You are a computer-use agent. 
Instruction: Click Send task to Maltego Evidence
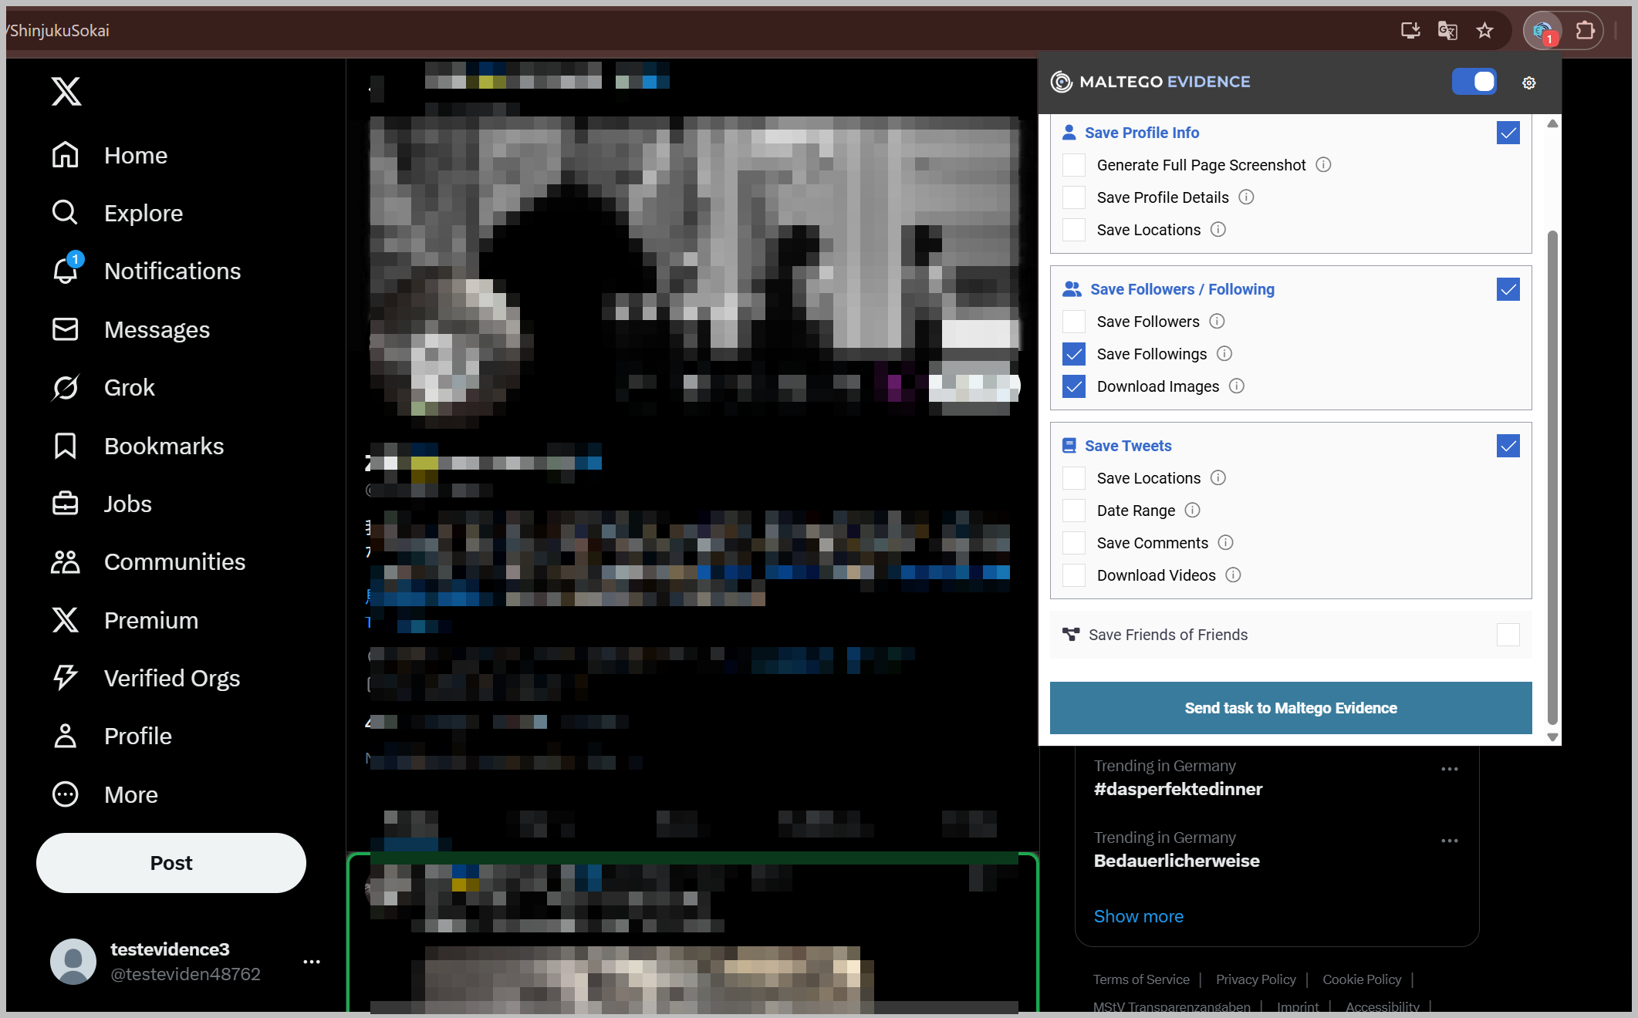click(1291, 708)
